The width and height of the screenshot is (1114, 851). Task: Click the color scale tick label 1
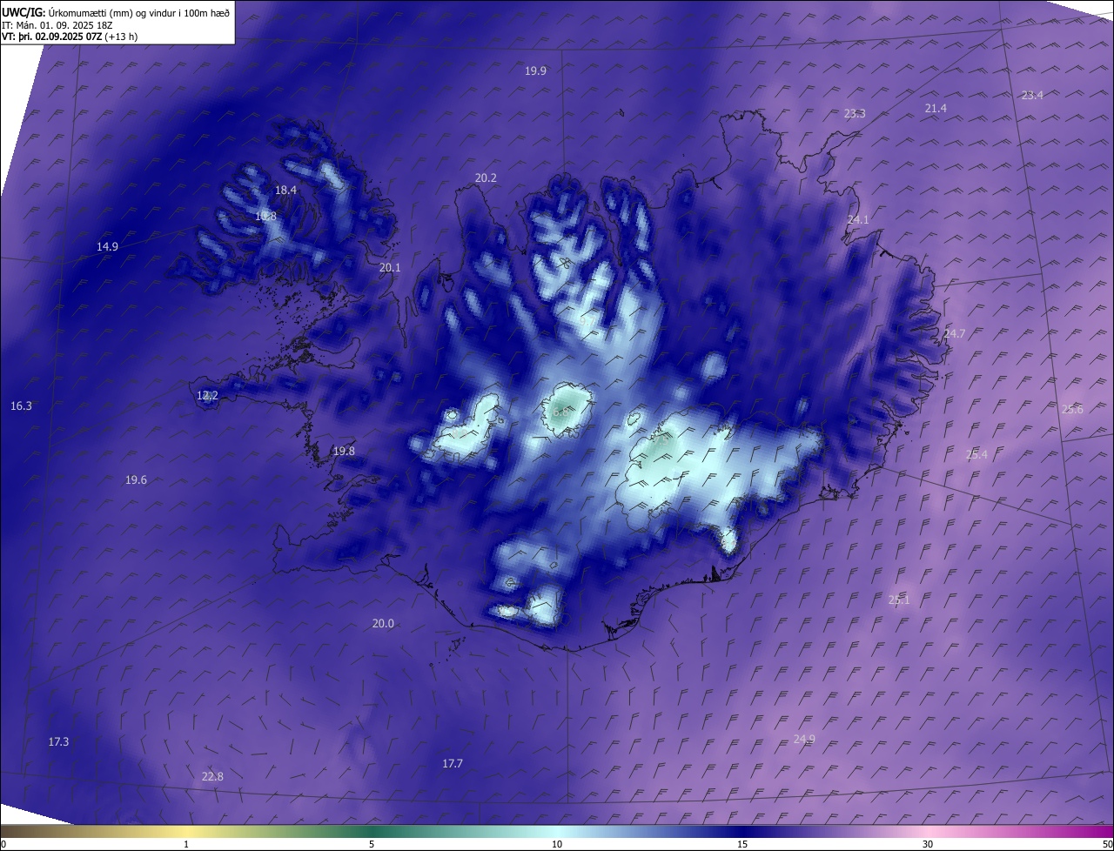pyautogui.click(x=186, y=844)
